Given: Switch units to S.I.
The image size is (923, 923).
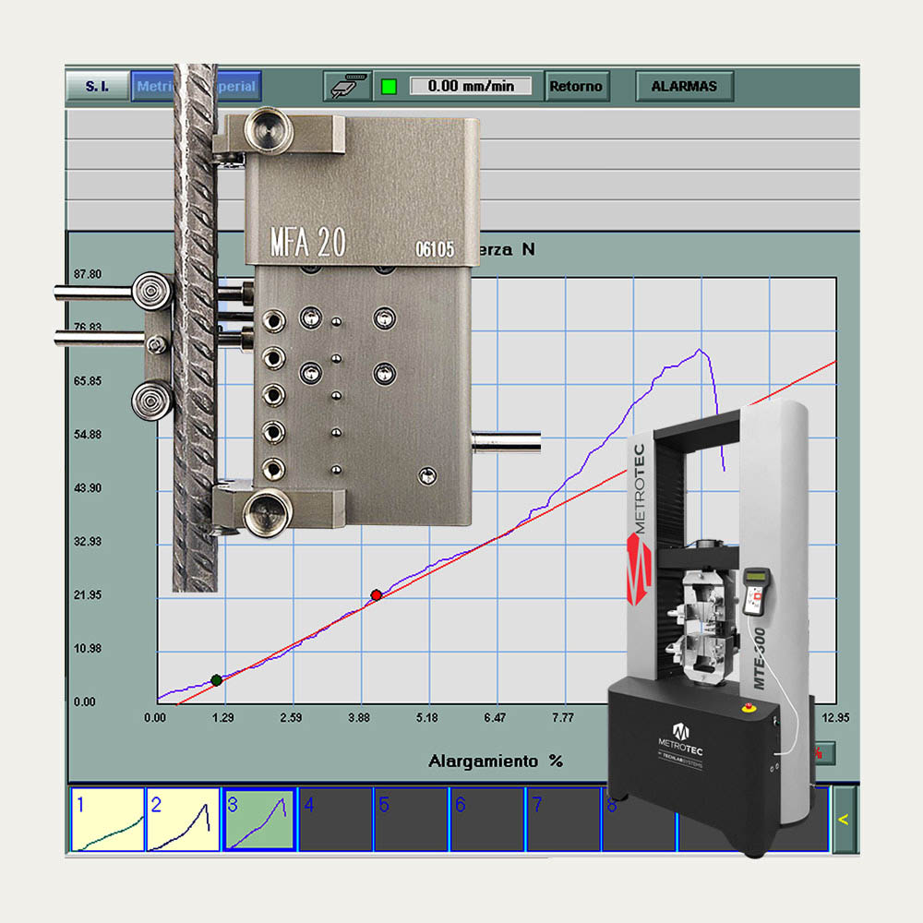Looking at the screenshot, I should click(97, 87).
